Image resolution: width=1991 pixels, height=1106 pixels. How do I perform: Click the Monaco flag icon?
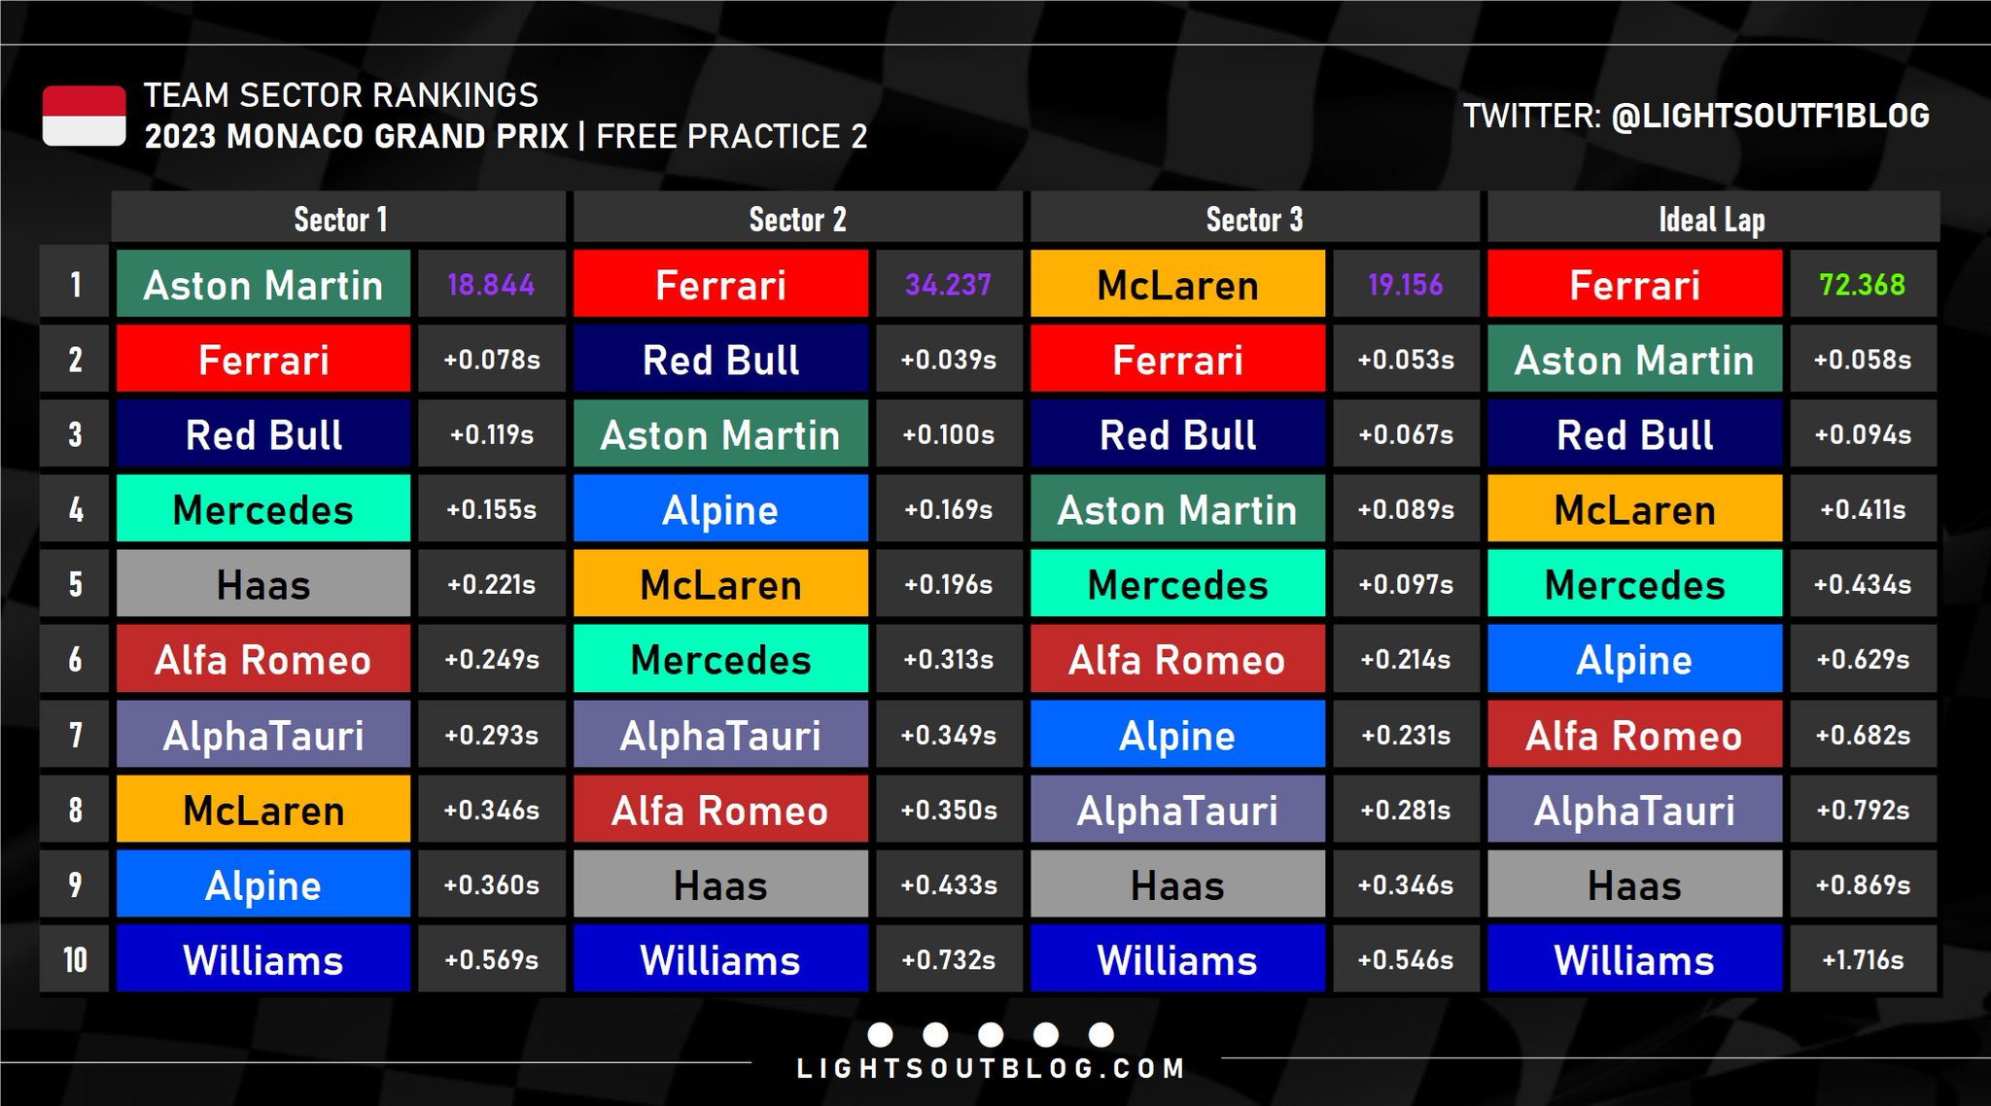(84, 116)
